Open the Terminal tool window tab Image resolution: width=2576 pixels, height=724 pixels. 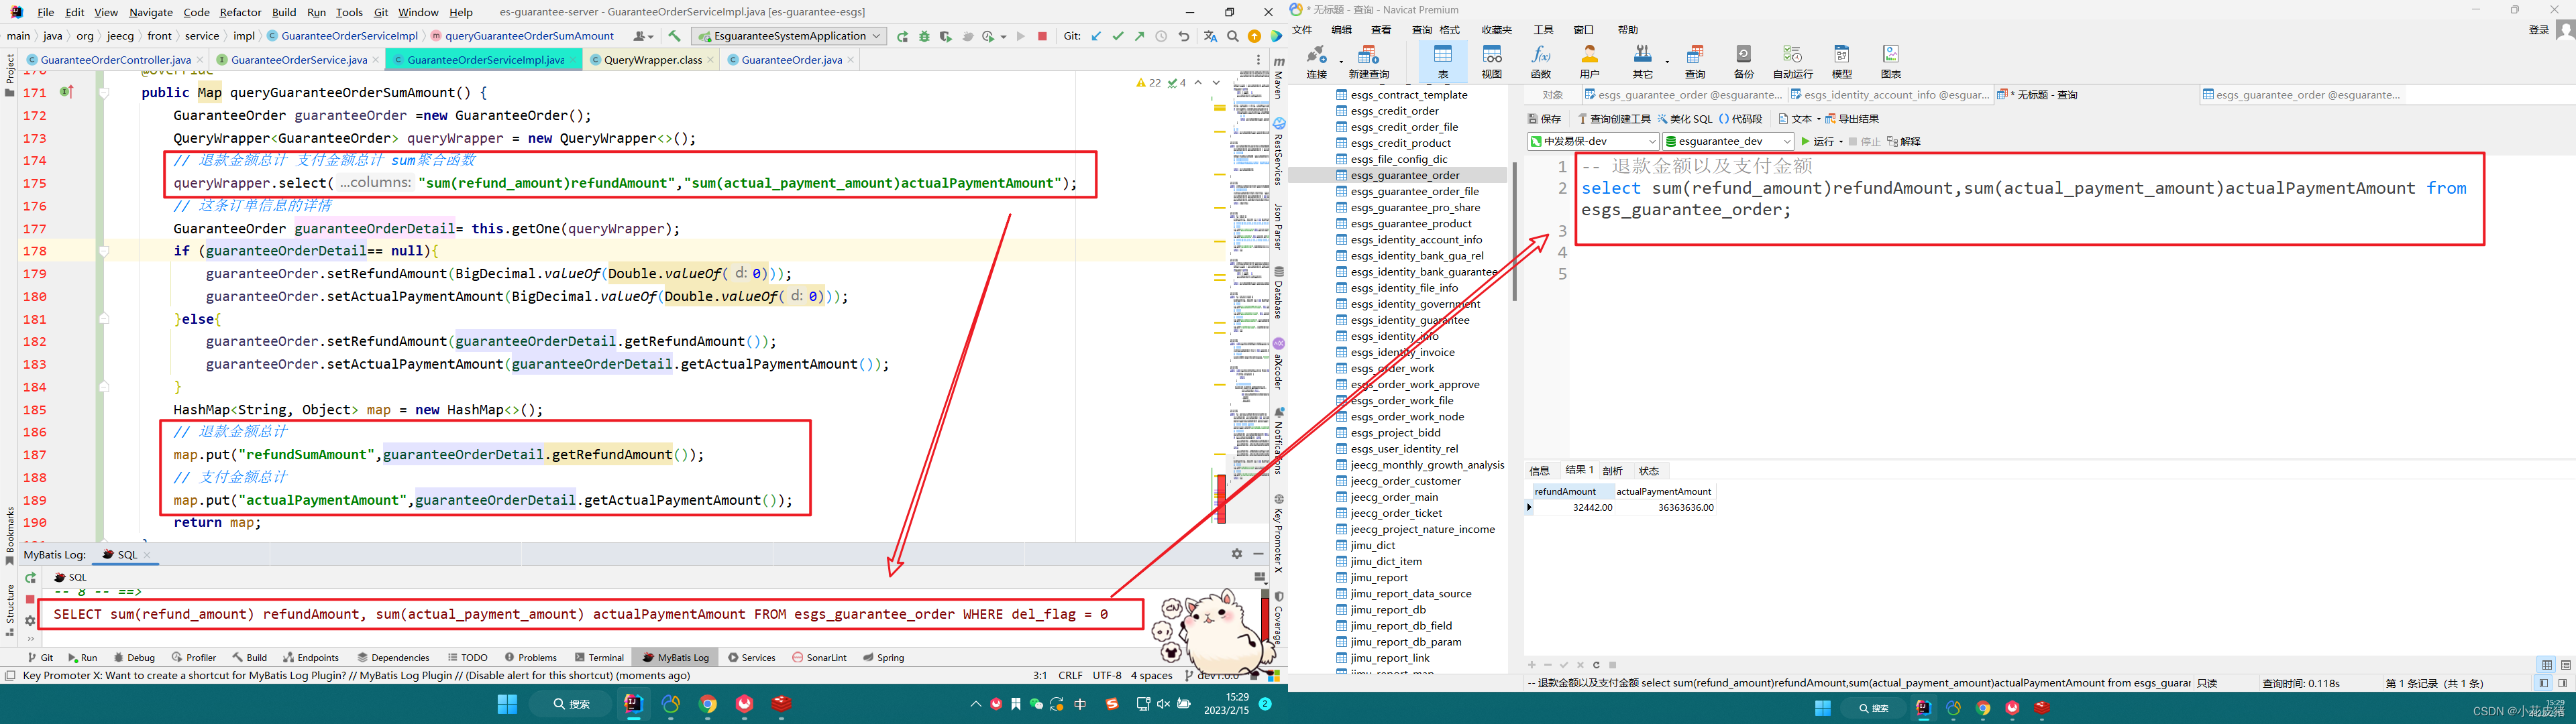(600, 658)
